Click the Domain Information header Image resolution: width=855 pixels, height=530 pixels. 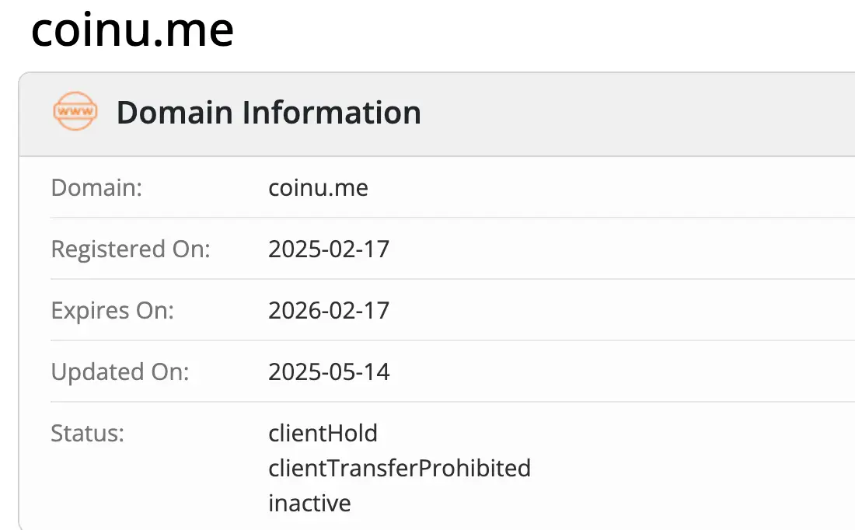point(268,113)
